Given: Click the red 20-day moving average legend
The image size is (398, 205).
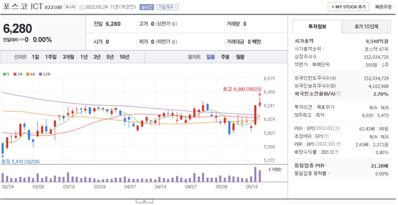Looking at the screenshot, I should pos(18,74).
